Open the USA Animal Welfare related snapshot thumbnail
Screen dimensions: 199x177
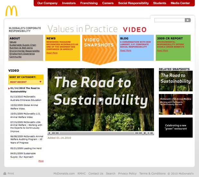pos(176,104)
